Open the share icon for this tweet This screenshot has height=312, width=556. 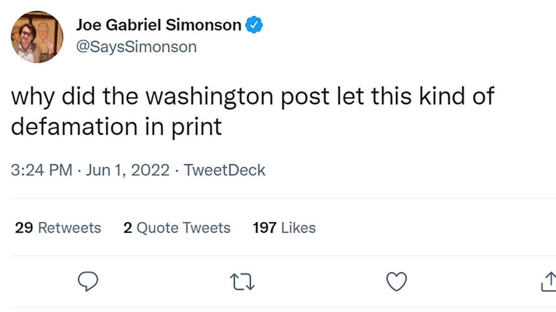point(548,281)
